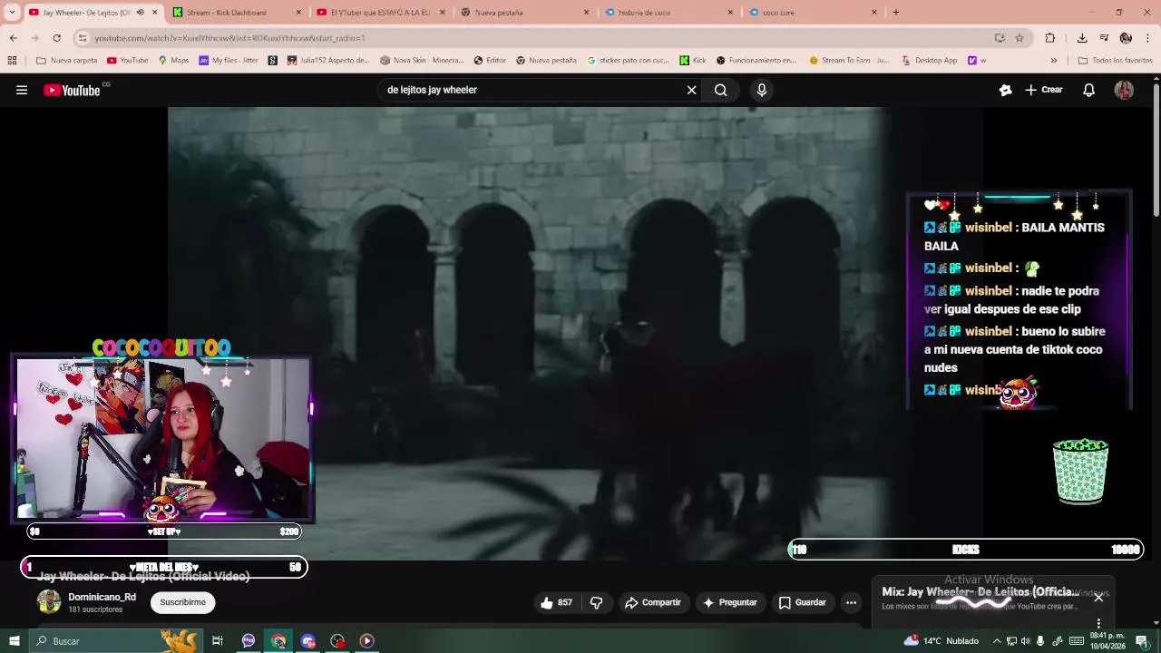1161x653 pixels.
Task: Open the YouTube account avatar menu
Action: [x=1124, y=90]
